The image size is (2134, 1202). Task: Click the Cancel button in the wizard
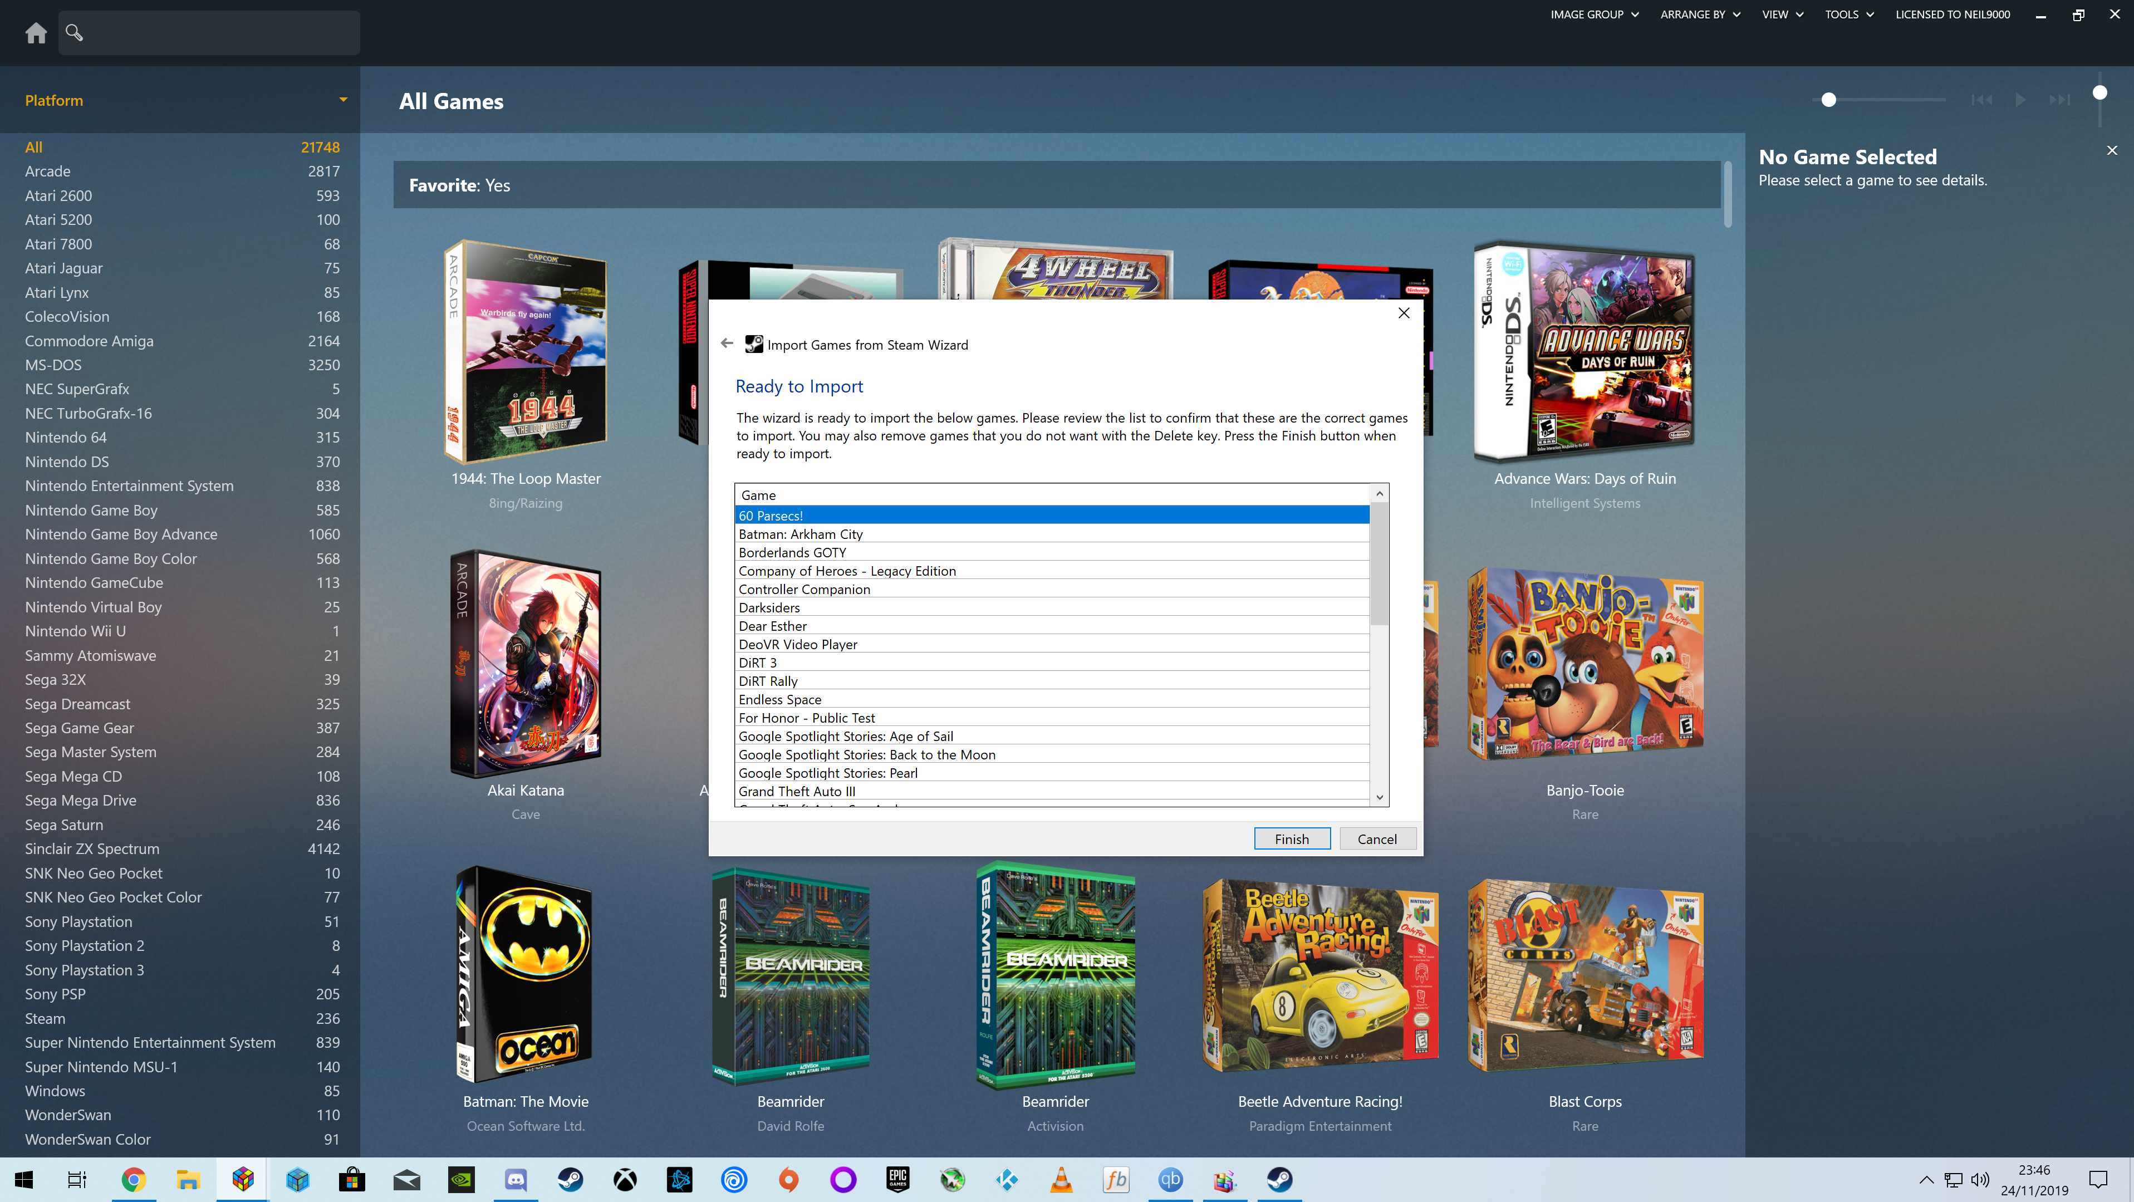[1377, 838]
